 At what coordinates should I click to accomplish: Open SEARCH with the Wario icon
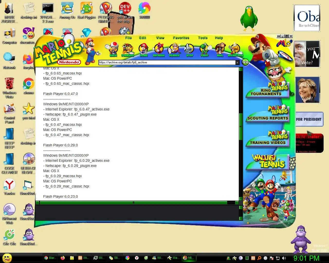174,50
